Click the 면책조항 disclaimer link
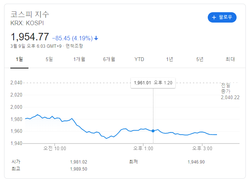 74,46
